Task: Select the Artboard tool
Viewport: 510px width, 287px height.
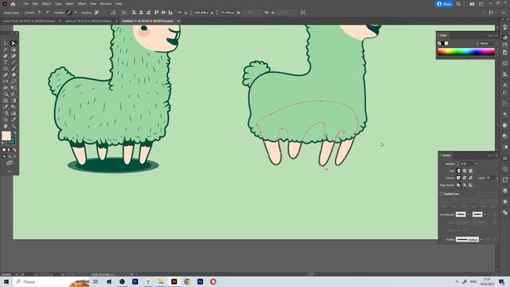Action: click(x=6, y=120)
